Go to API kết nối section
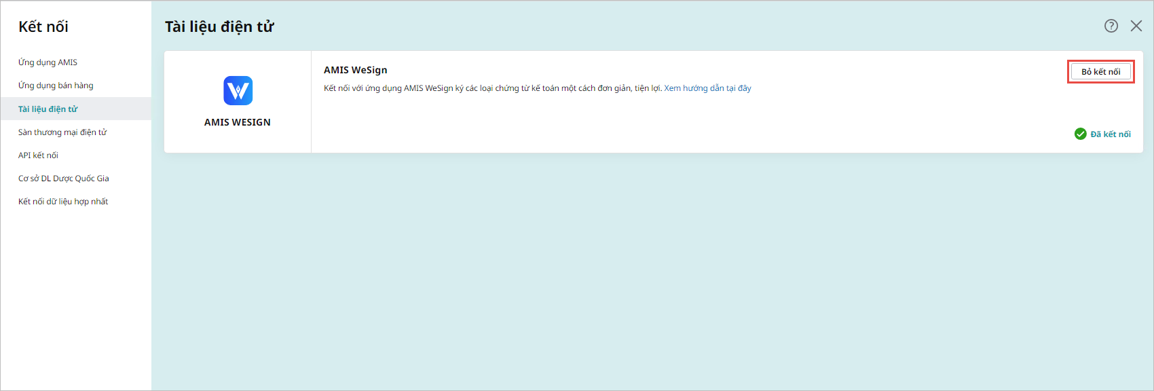The image size is (1154, 391). (38, 155)
